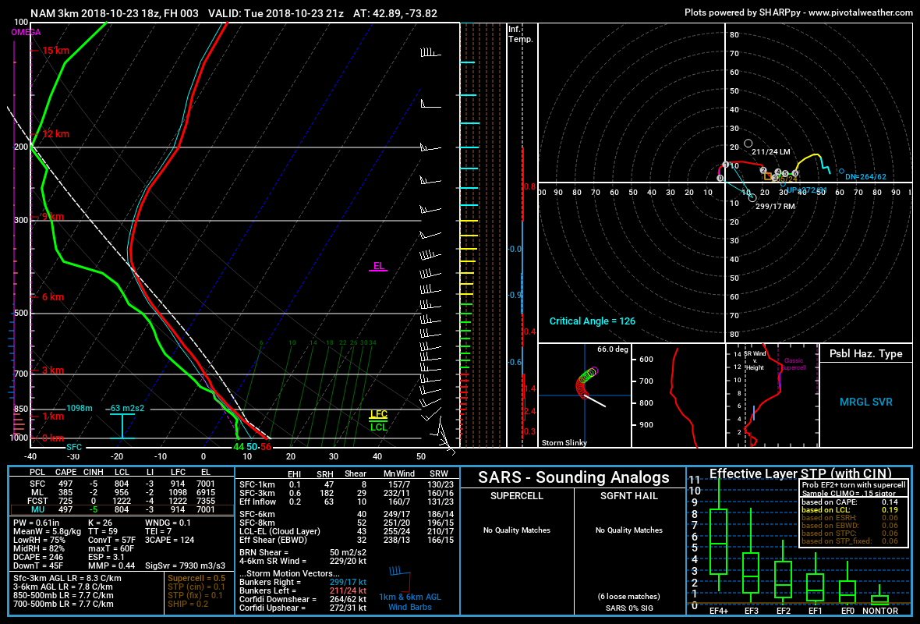Viewport: 920px width, 624px height.
Task: Click the "299/17 RM" hodograph label
Action: pos(775,206)
